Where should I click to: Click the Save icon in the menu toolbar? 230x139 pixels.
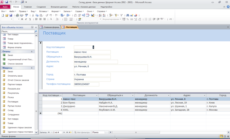click(11, 15)
